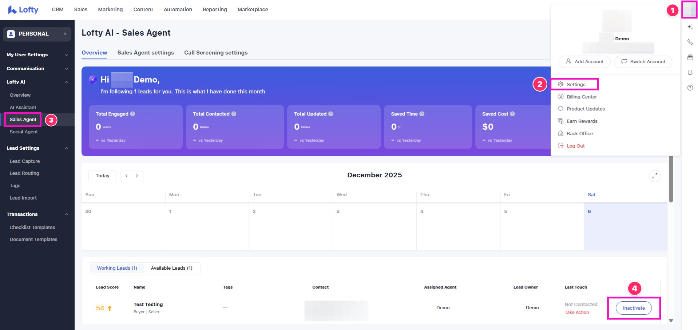This screenshot has height=330, width=698.
Task: Click the Switch Account button
Action: 643,62
